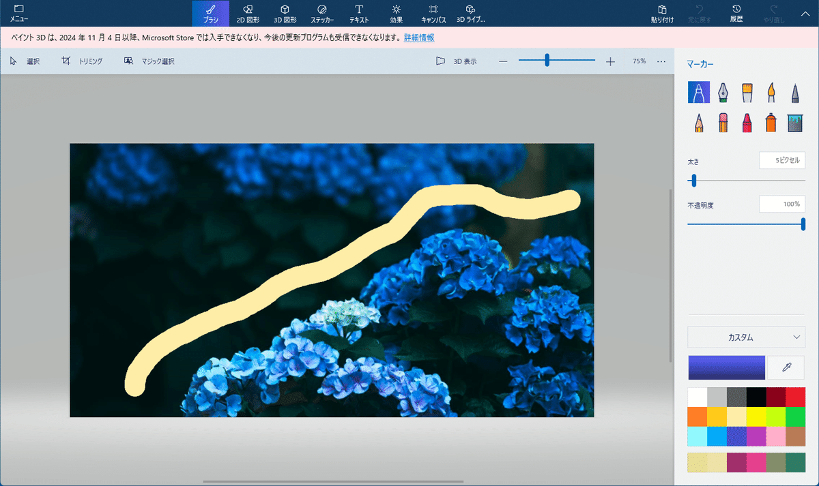Image resolution: width=819 pixels, height=486 pixels.
Task: Open the ステッカー tab
Action: pyautogui.click(x=322, y=13)
